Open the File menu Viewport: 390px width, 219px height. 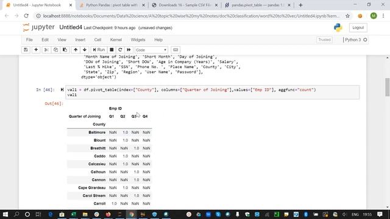(x=29, y=40)
